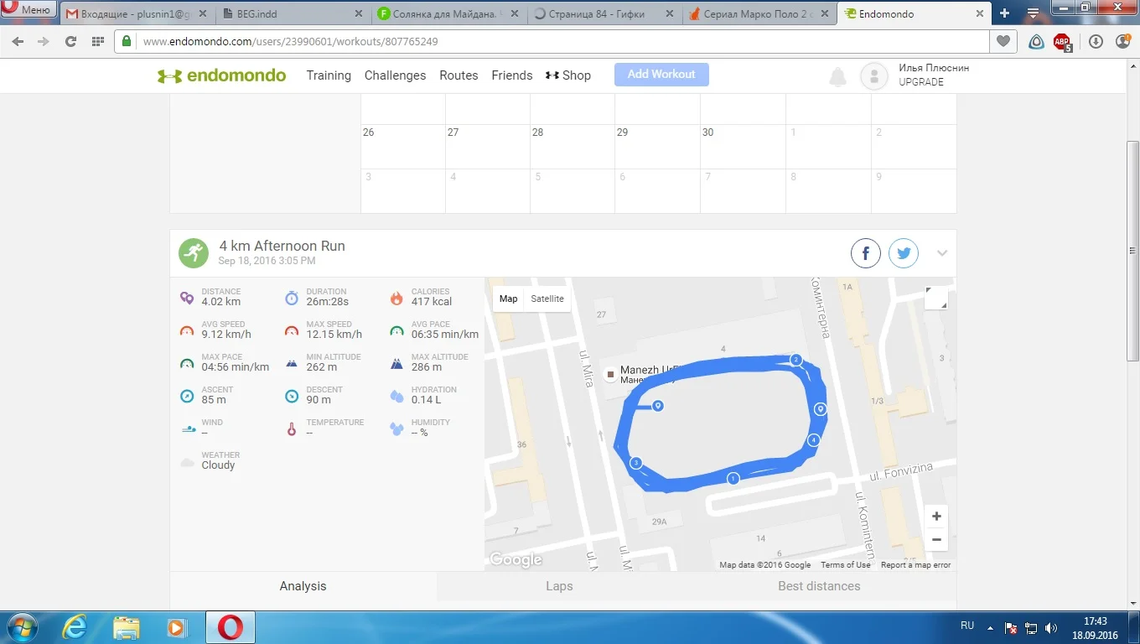Click the page vertical scrollbar
Viewport: 1140px width, 644px height.
(x=1132, y=252)
